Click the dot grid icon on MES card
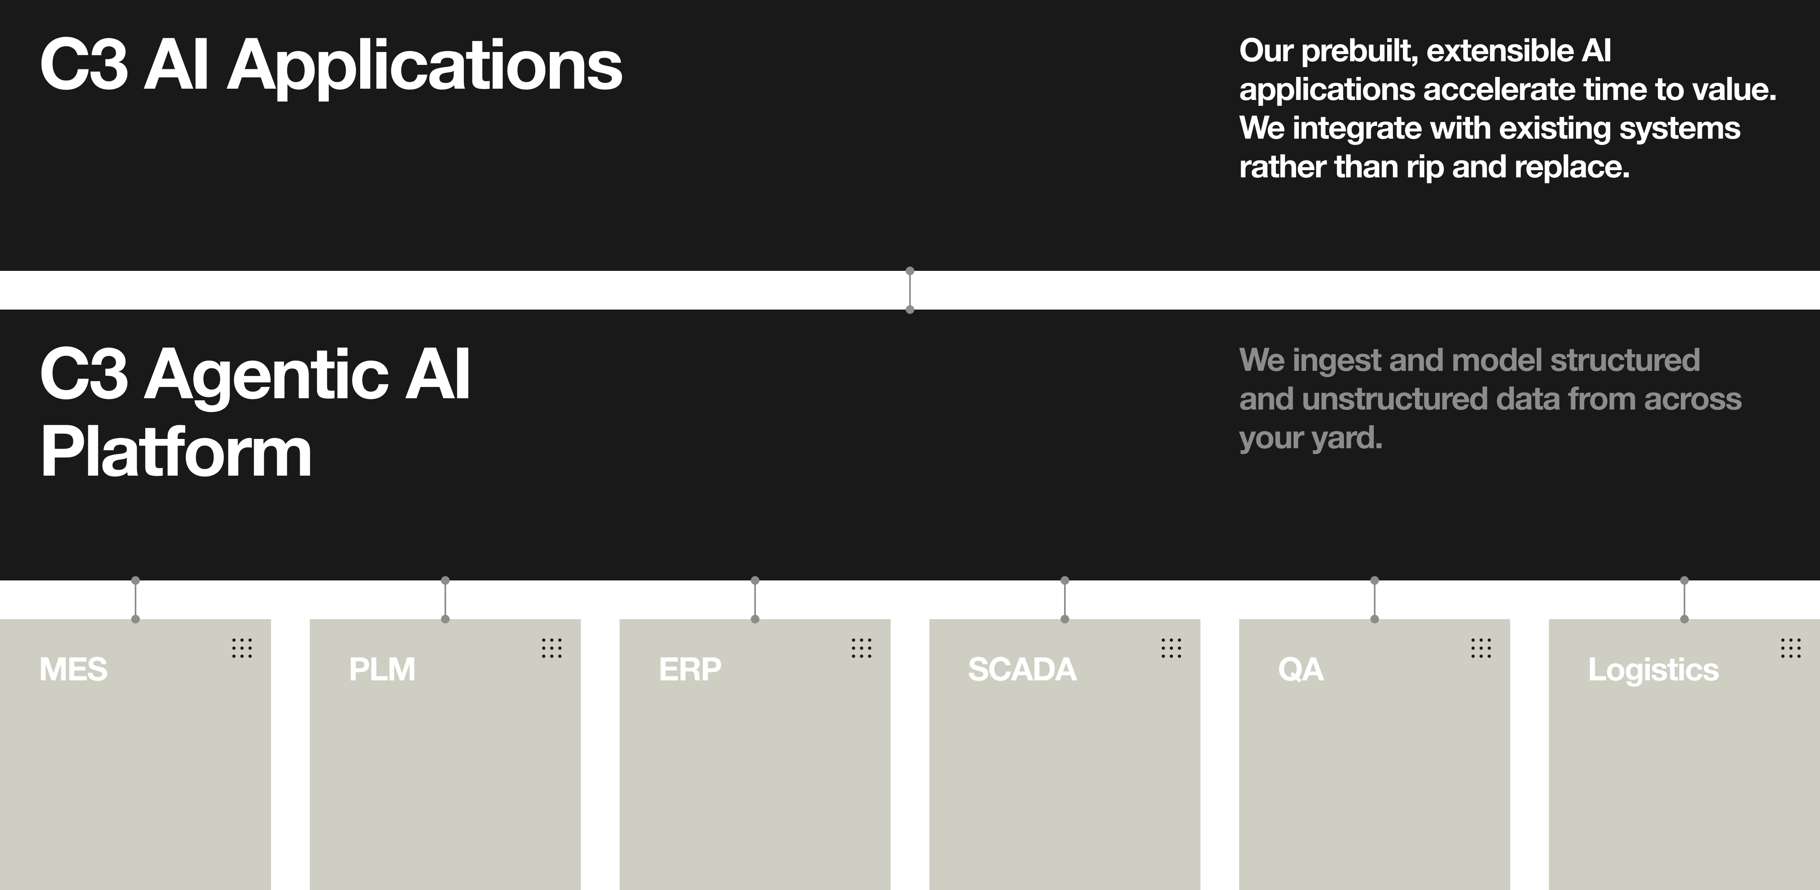The image size is (1820, 890). (x=242, y=648)
